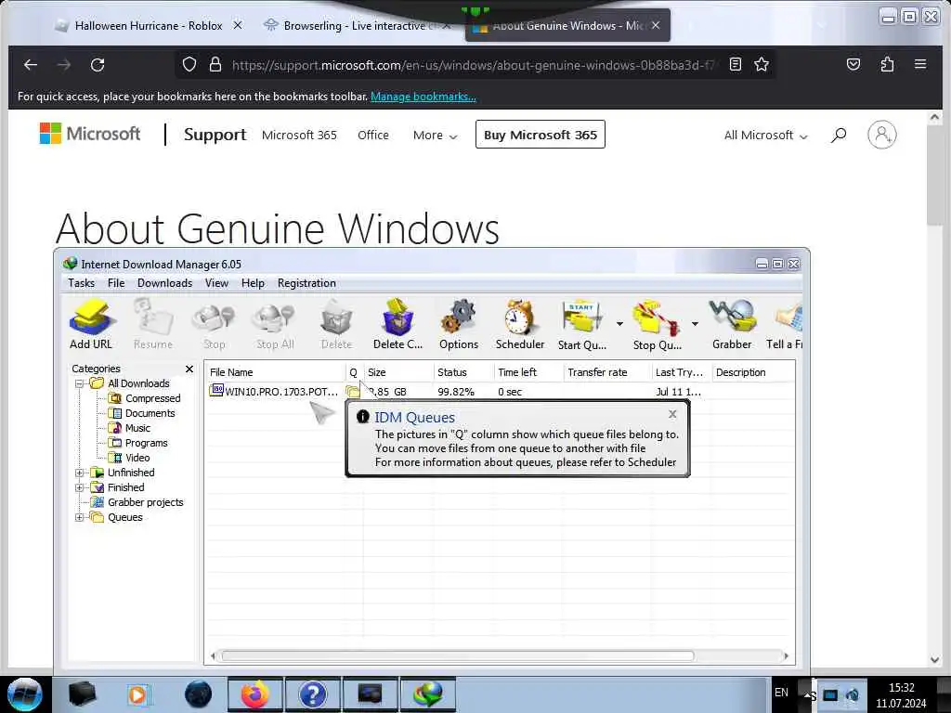
Task: Reload the page in the browser
Action: (x=98, y=64)
